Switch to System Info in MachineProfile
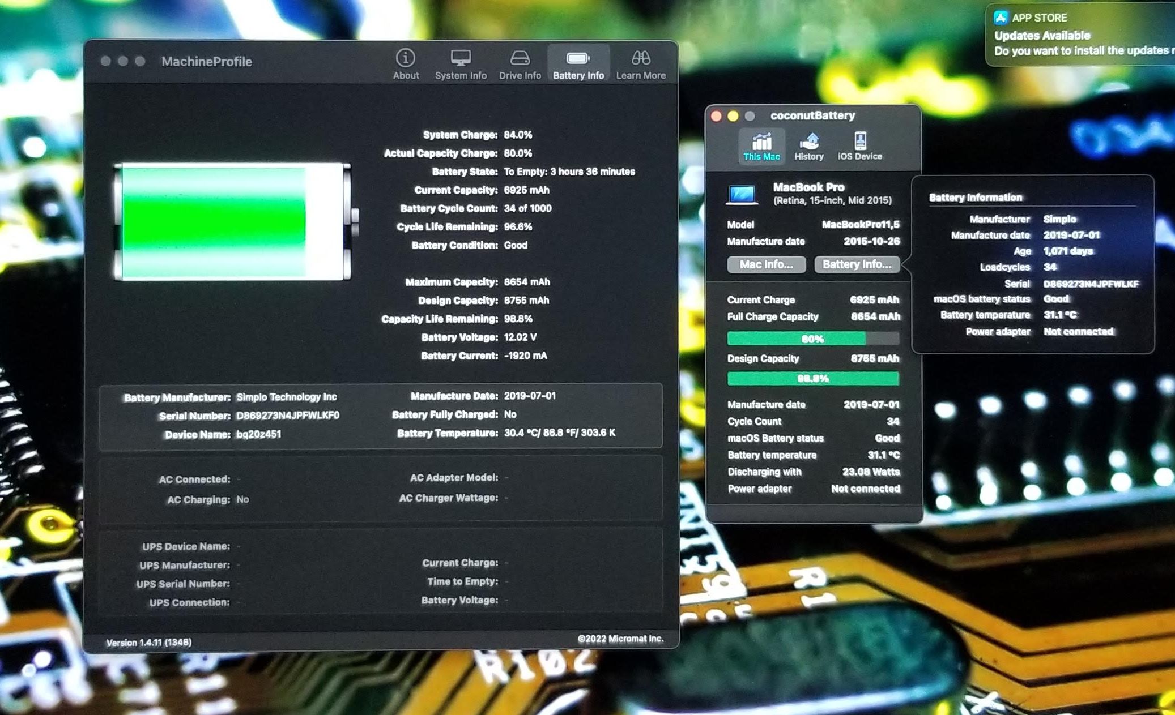1175x715 pixels. point(461,65)
